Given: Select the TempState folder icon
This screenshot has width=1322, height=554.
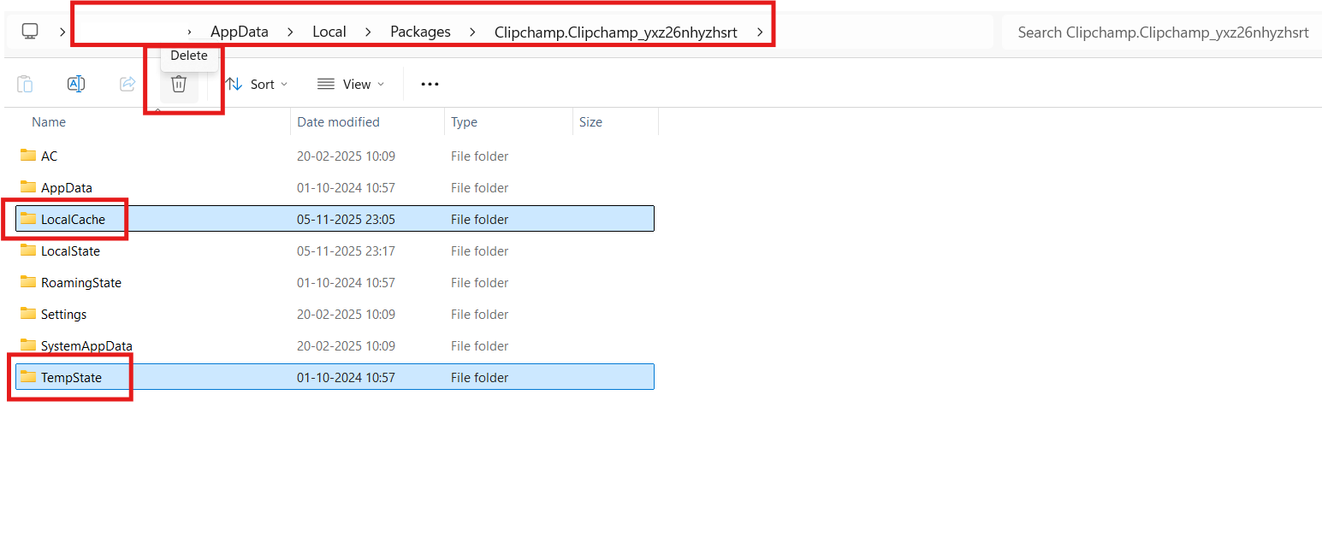Looking at the screenshot, I should pos(28,377).
